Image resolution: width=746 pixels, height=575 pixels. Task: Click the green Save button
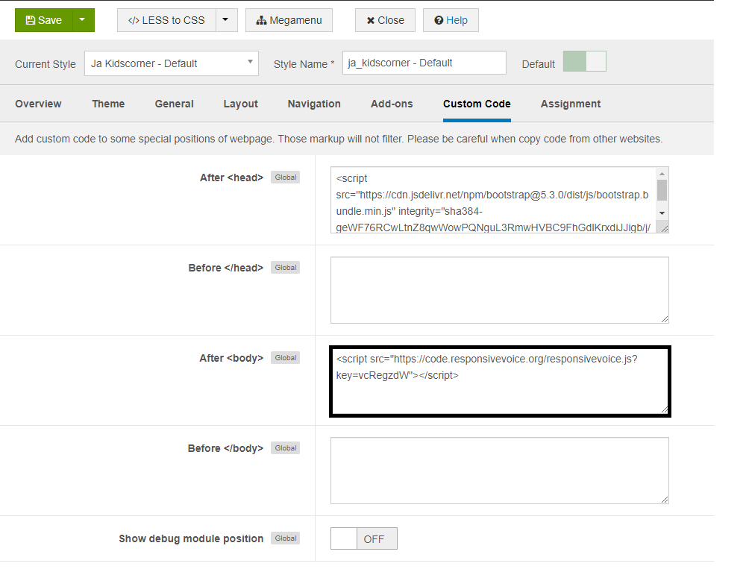(x=44, y=20)
